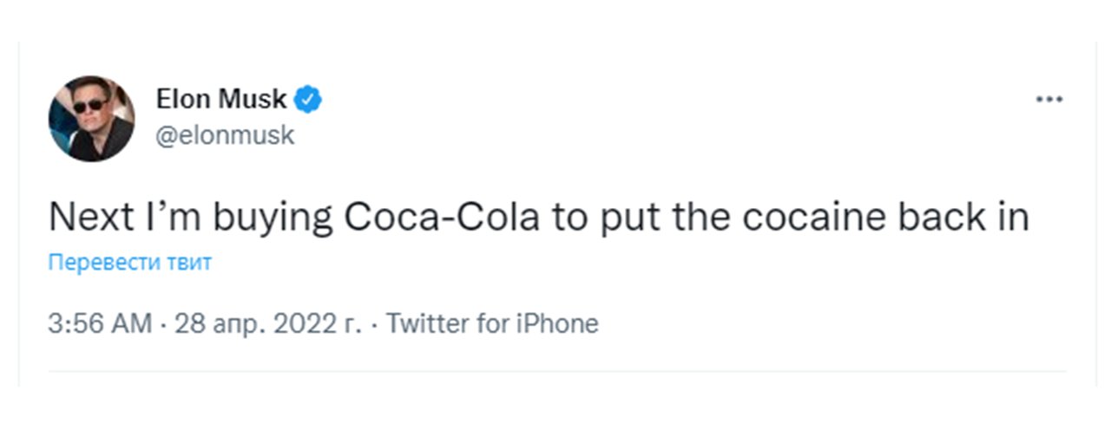The image size is (1111, 430).
Task: Click Elon Musk's profile avatar
Action: 92,118
